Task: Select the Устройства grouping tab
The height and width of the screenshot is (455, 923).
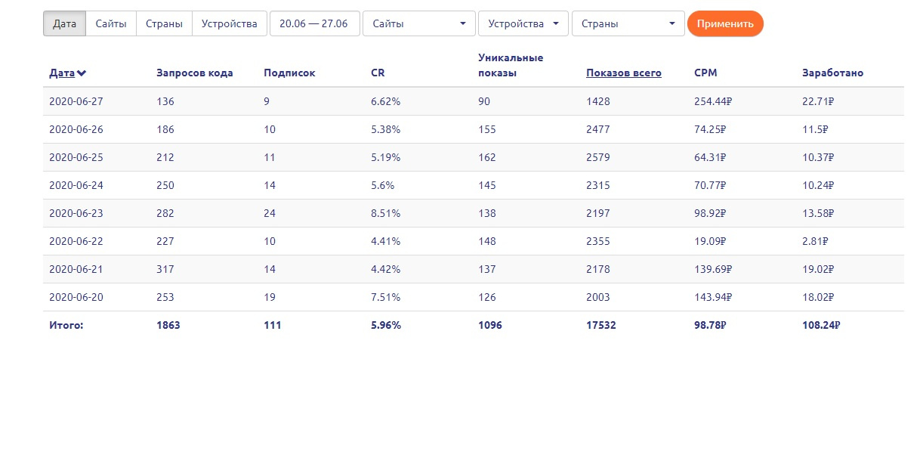Action: coord(230,23)
